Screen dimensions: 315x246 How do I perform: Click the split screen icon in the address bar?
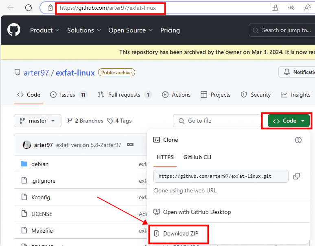pyautogui.click(x=275, y=8)
